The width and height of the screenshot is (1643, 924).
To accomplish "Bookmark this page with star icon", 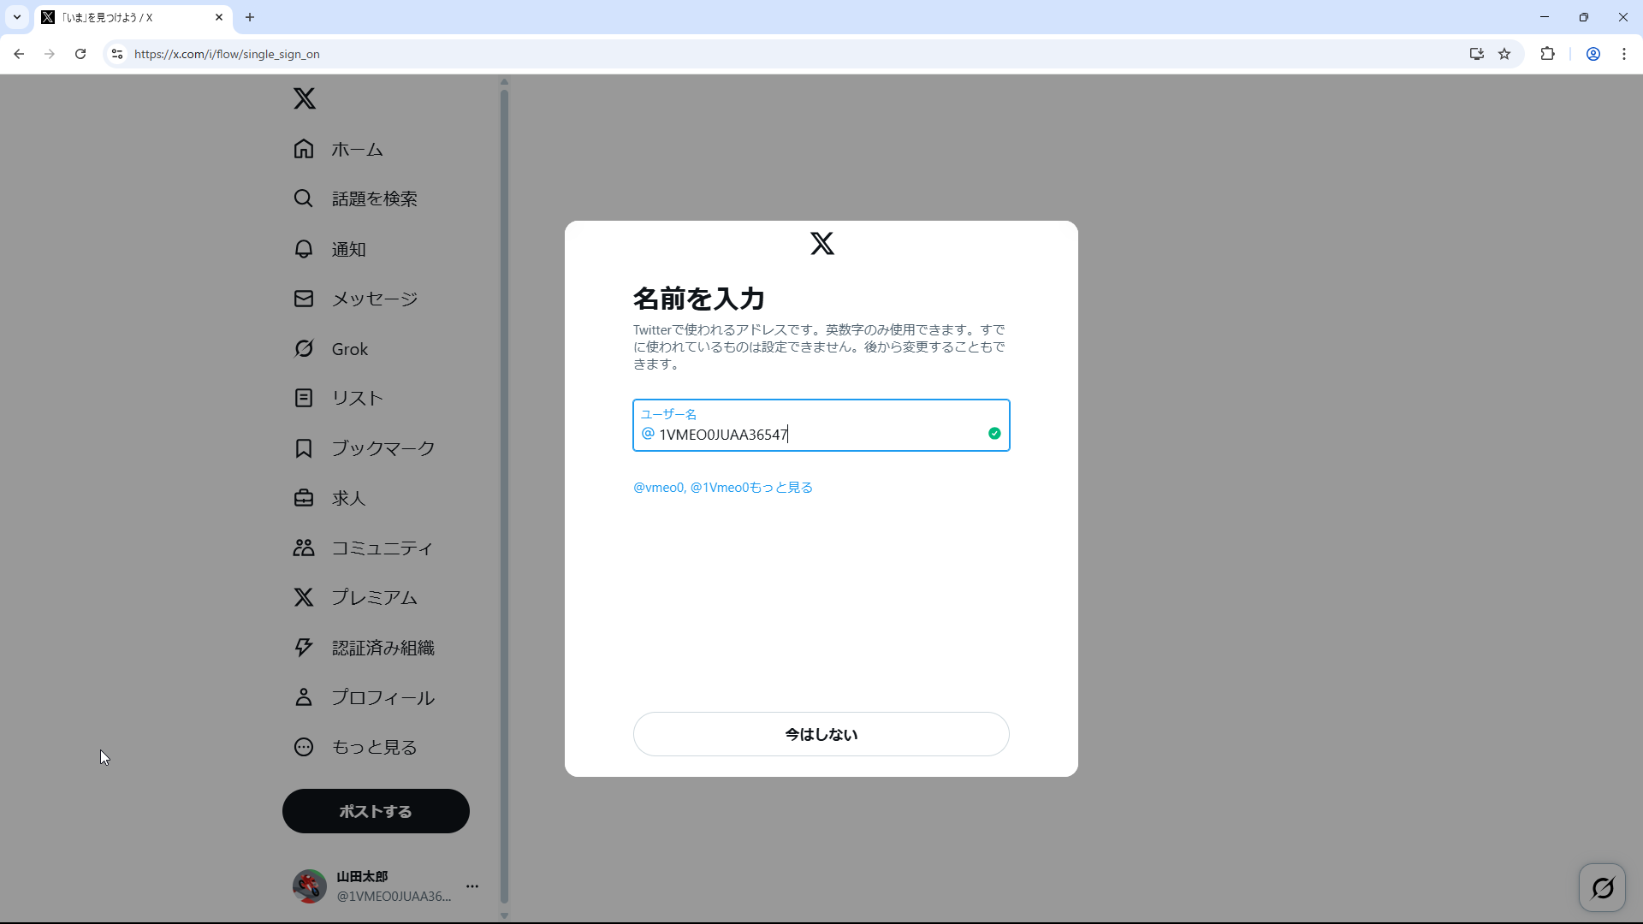I will pos(1504,54).
